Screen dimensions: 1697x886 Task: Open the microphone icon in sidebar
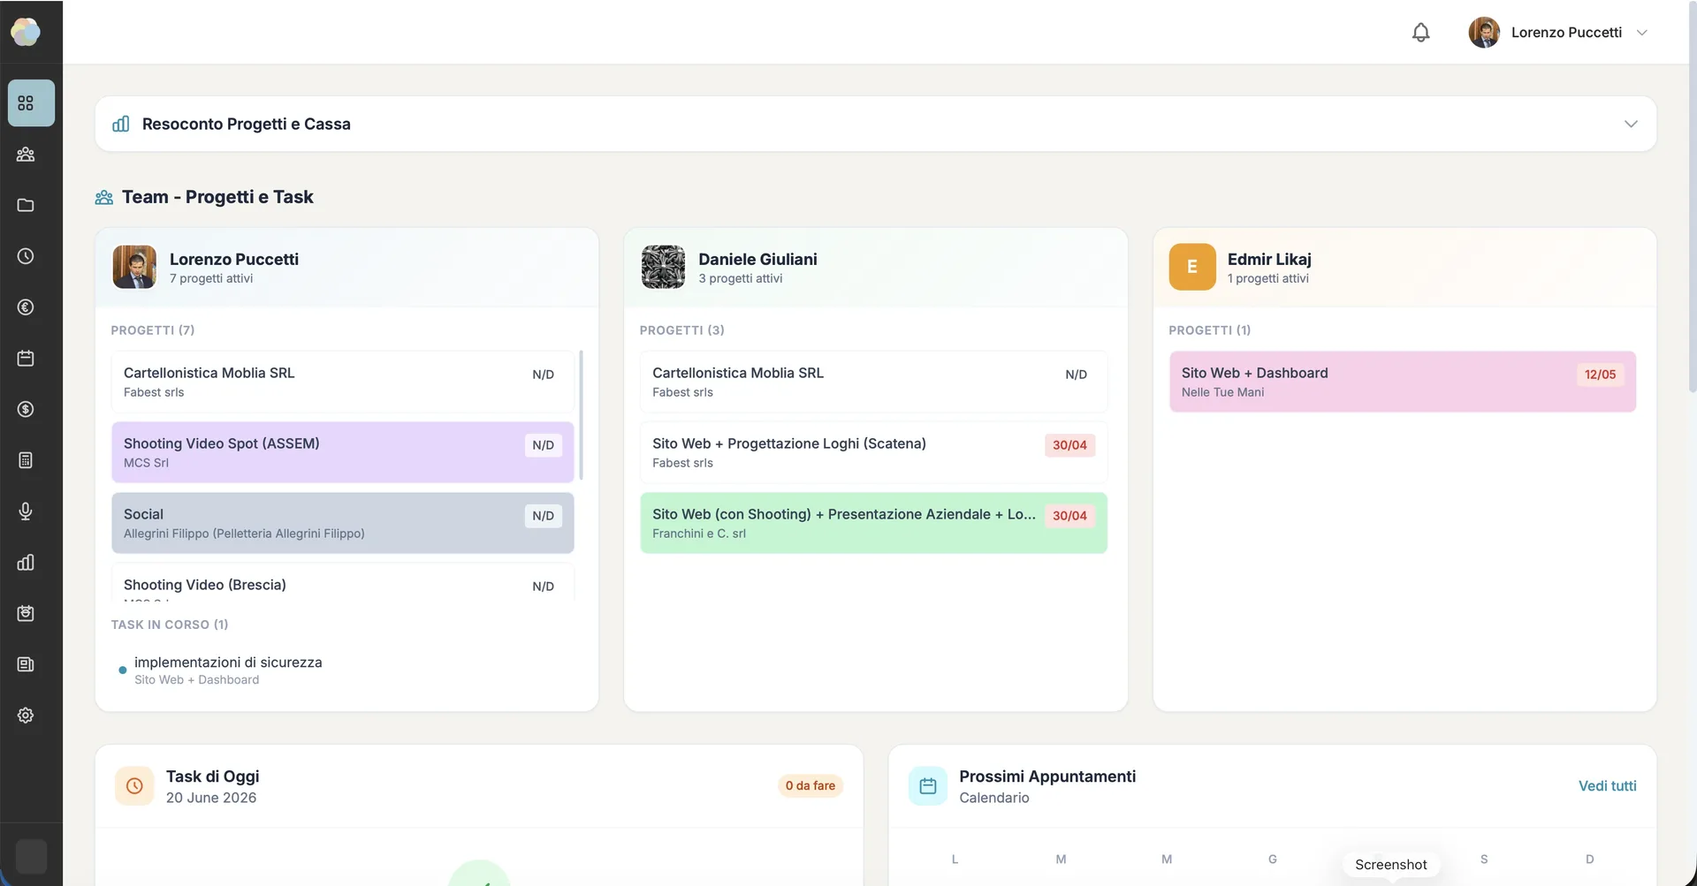(x=26, y=511)
